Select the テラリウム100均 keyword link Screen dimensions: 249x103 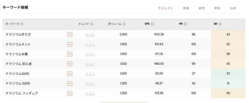click(17, 74)
